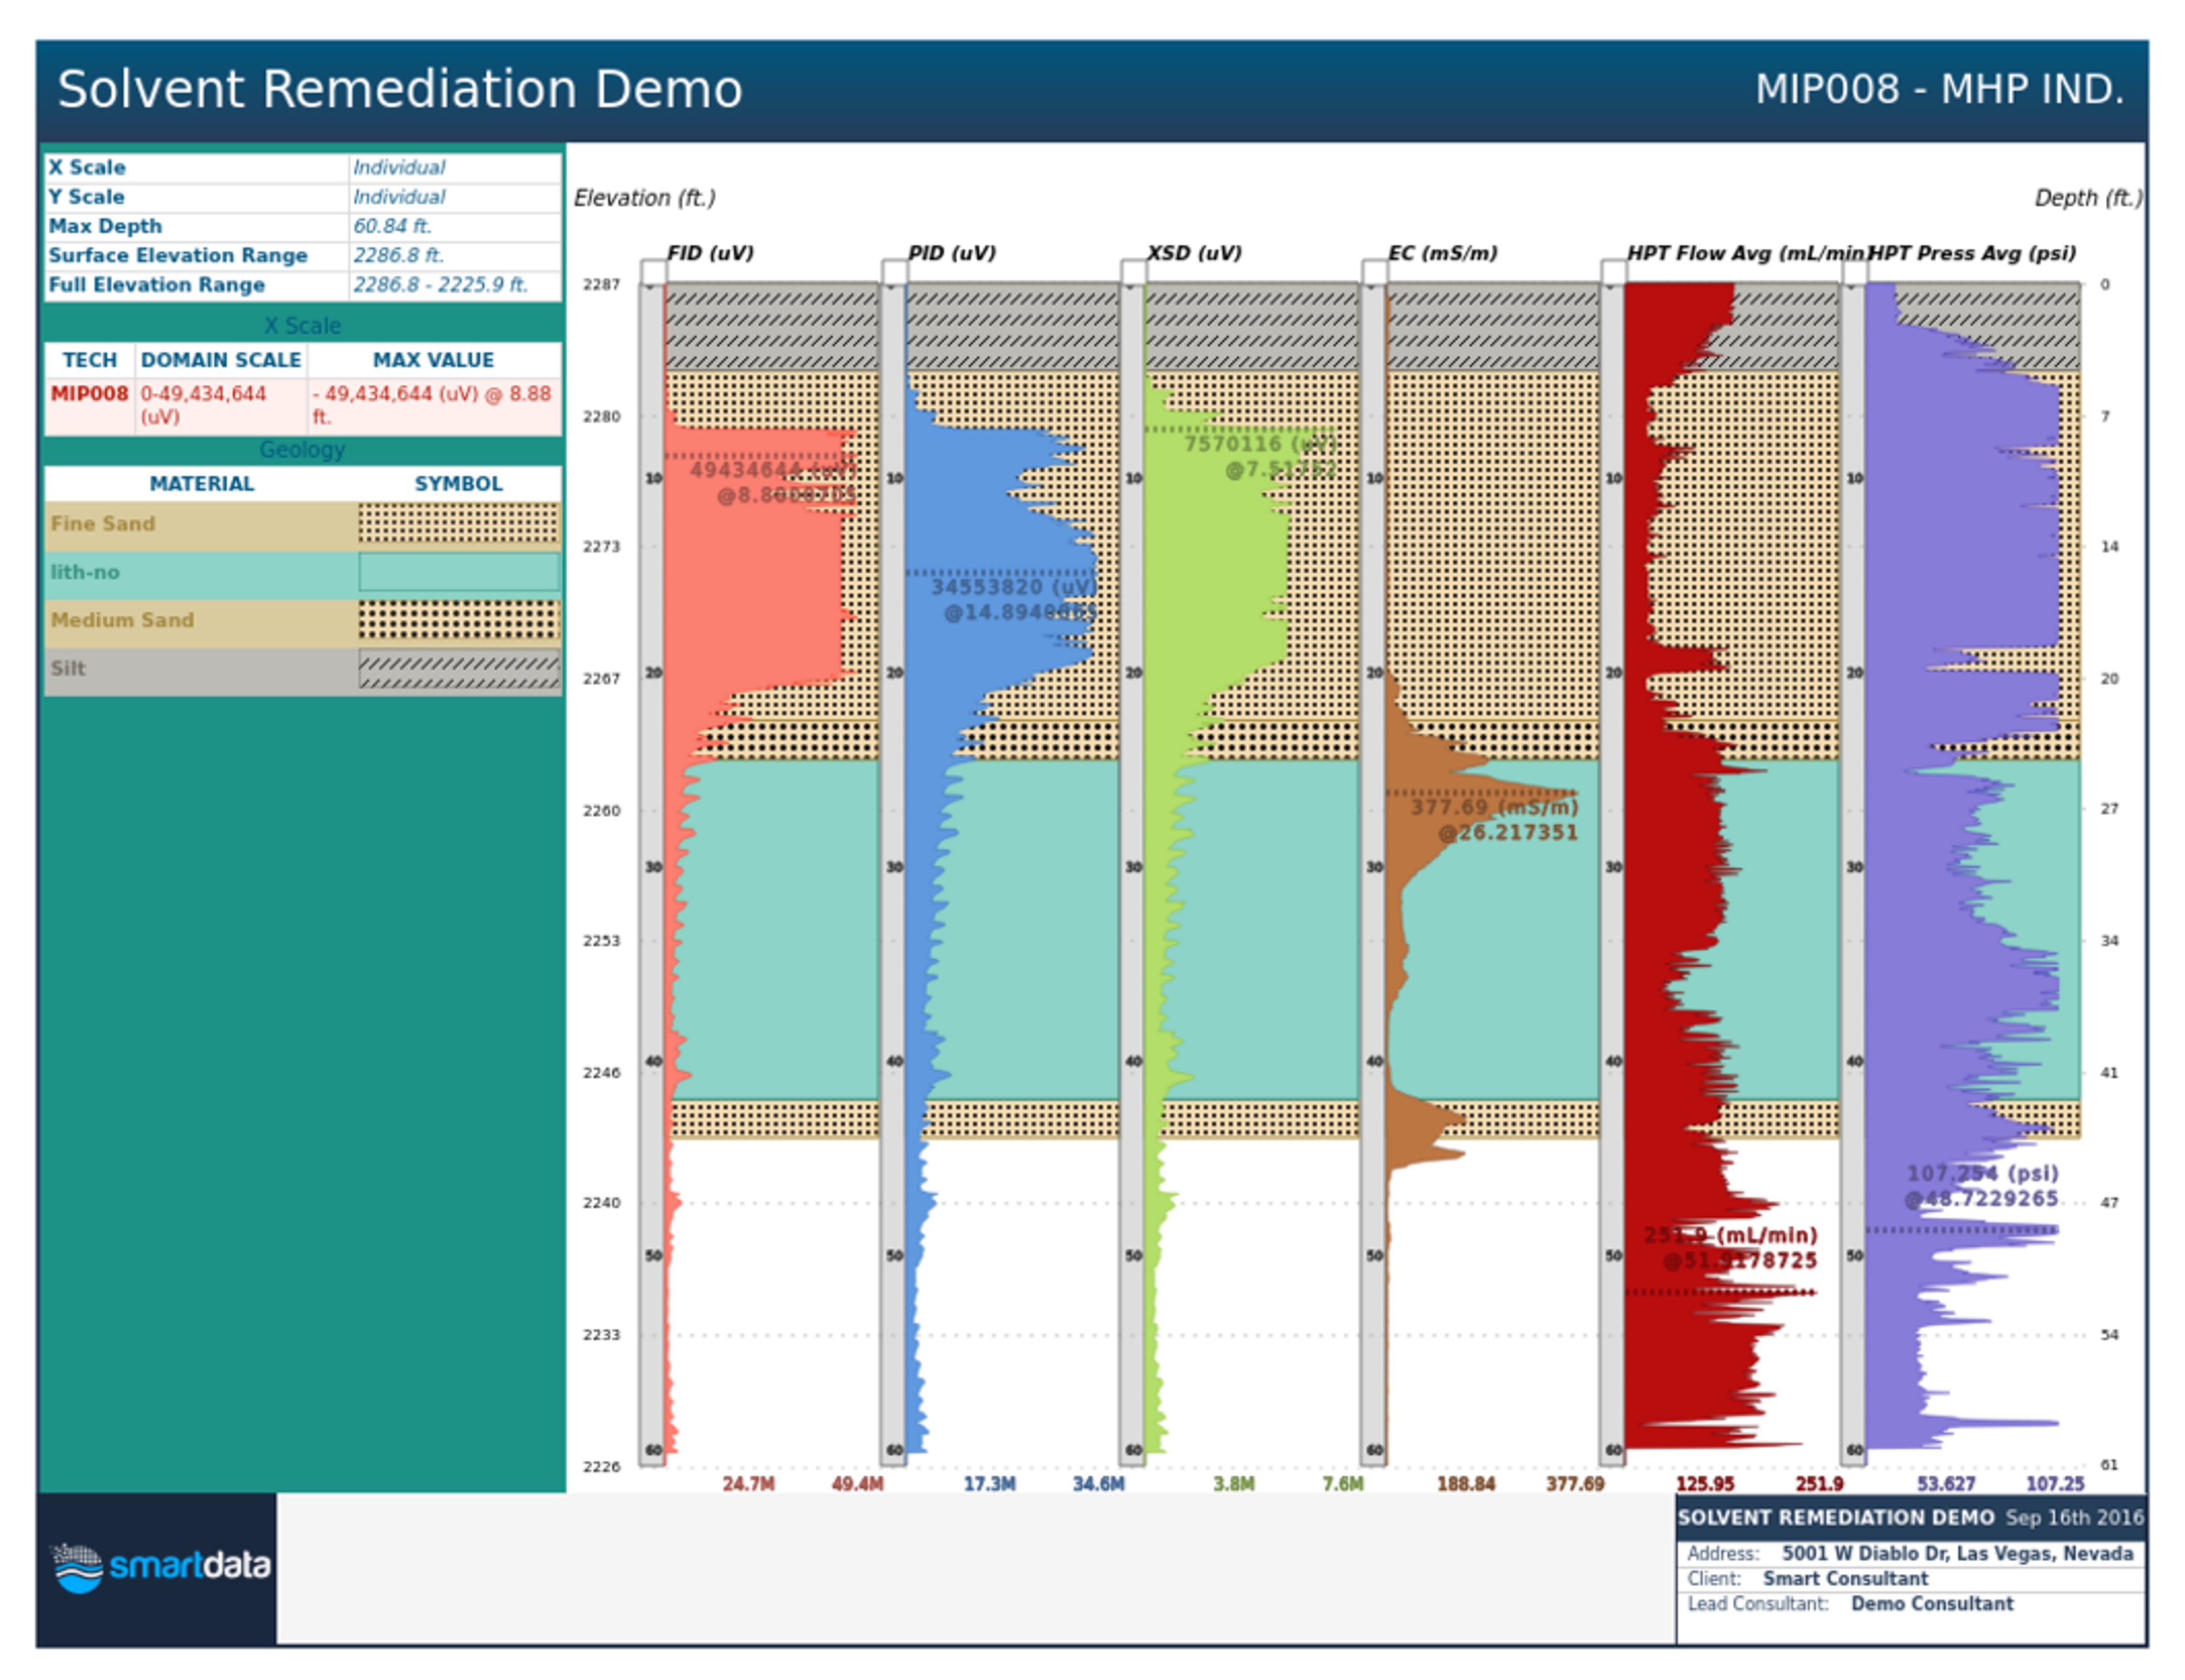
Task: Click the 17.3M tick under PID
Action: click(989, 1484)
